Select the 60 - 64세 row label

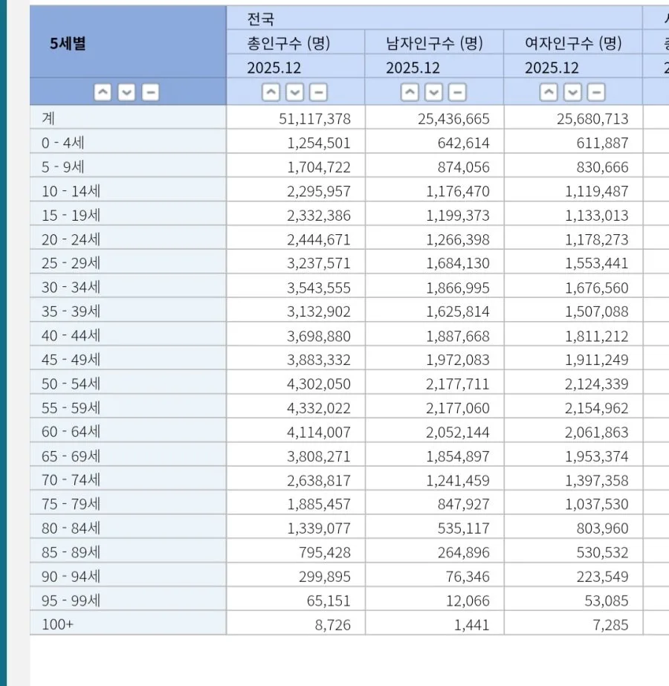tap(128, 430)
